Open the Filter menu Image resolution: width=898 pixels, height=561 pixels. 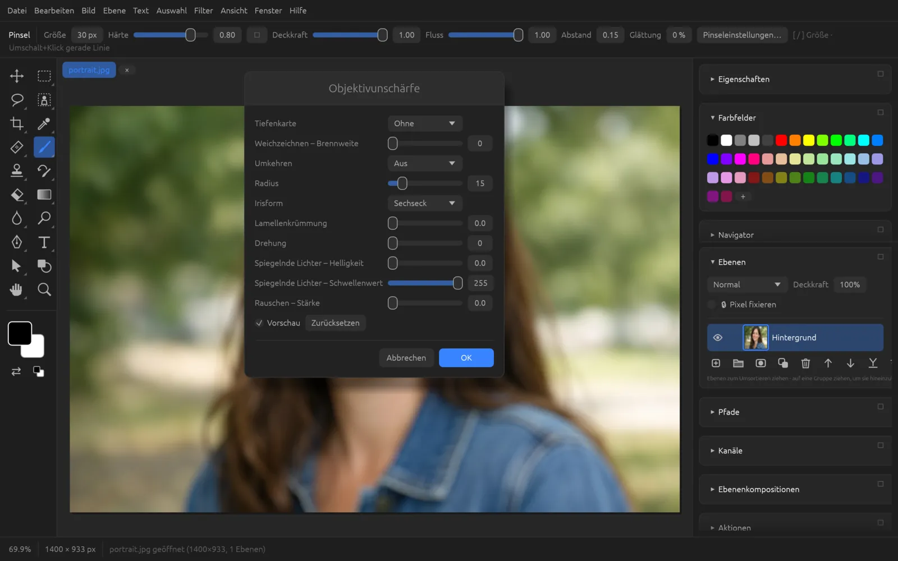(x=203, y=11)
